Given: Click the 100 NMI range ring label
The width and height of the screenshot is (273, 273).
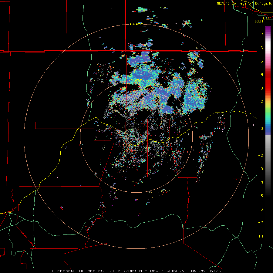Looking at the screenshot, I should click(136, 24).
